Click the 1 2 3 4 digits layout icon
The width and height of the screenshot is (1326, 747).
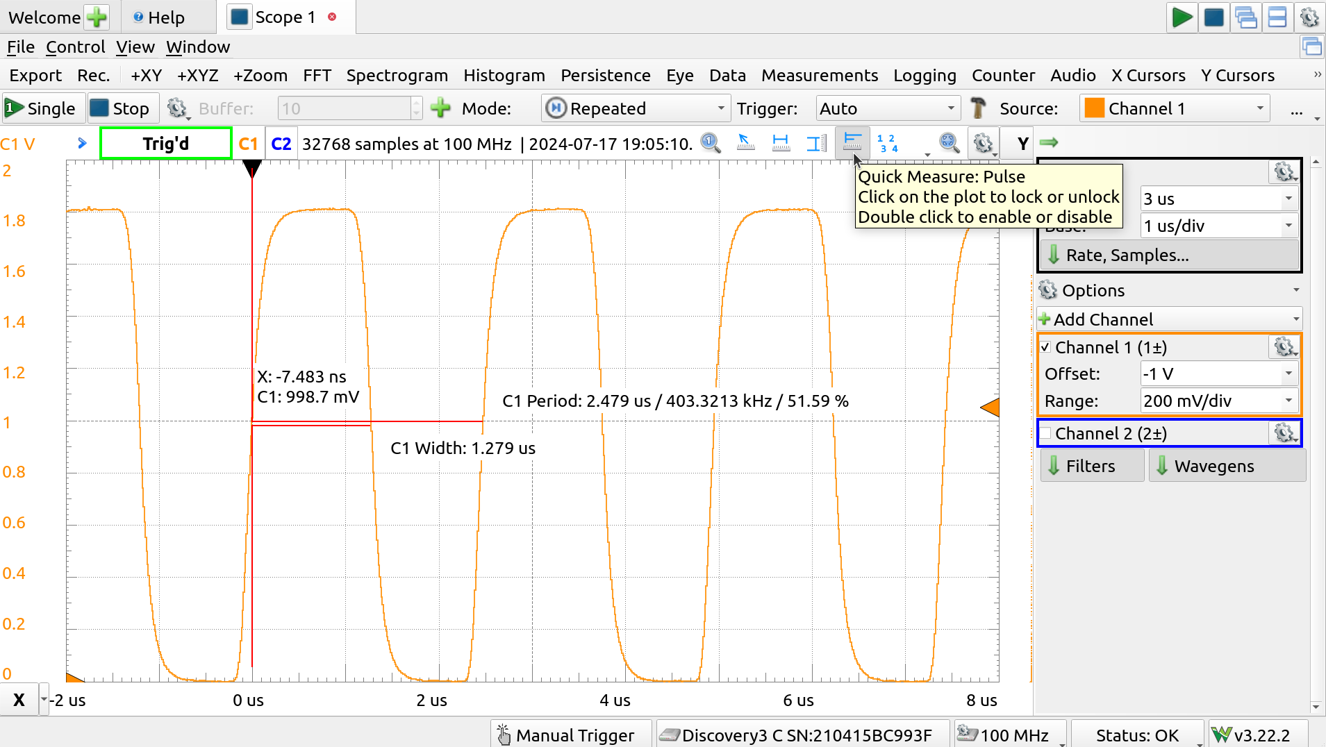click(888, 143)
